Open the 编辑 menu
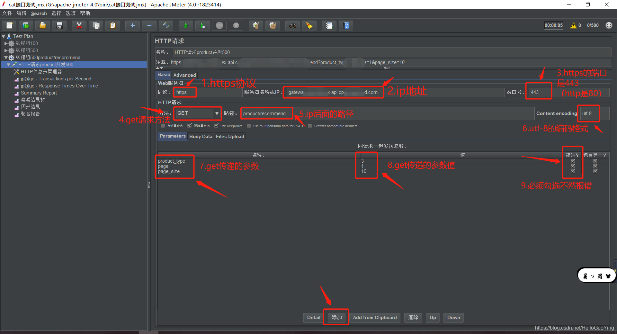The height and width of the screenshot is (334, 617). pos(22,13)
